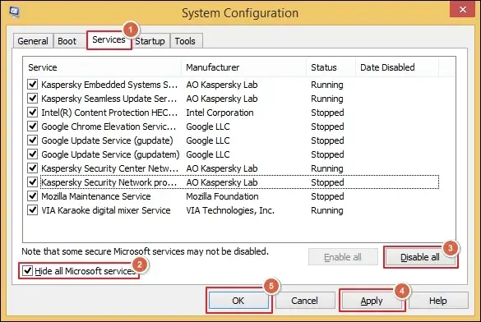Screen dimensions: 481x322
Task: Toggle Hide all Microsoft services checkbox
Action: (x=28, y=271)
